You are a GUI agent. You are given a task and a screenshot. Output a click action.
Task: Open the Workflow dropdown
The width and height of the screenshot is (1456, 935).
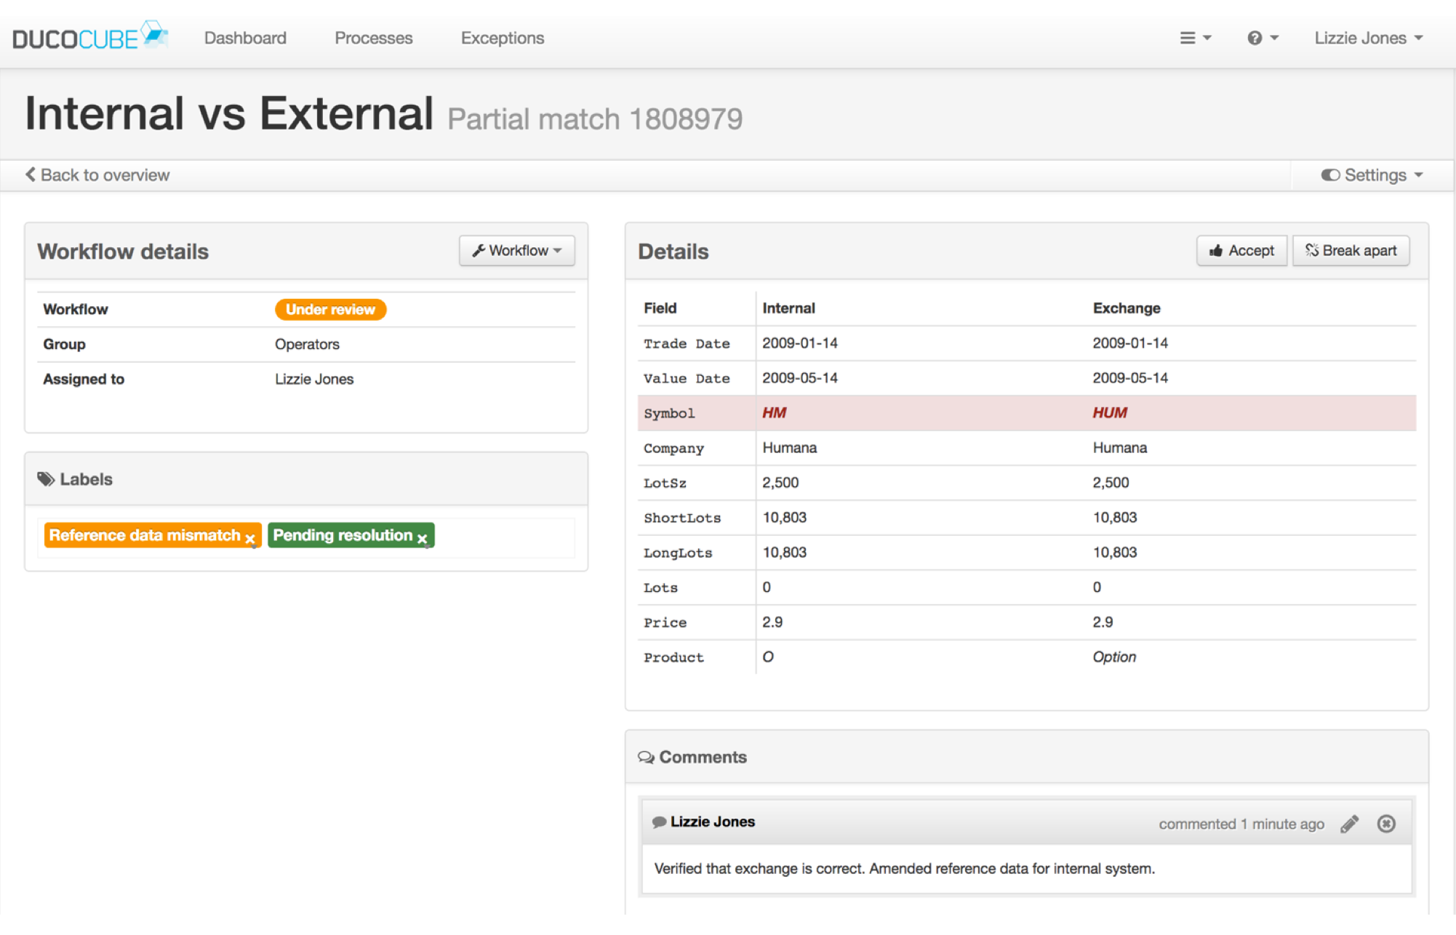[517, 250]
